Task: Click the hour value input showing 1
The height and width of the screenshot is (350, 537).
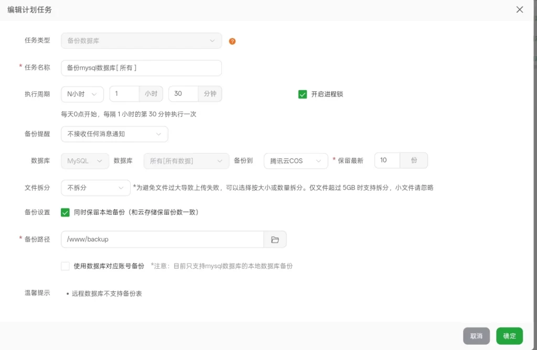Action: tap(124, 94)
